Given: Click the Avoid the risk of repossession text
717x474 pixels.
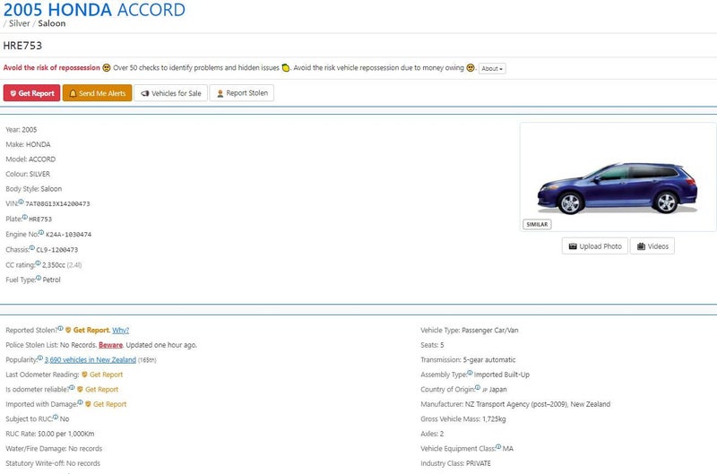Looking at the screenshot, I should [x=52, y=67].
